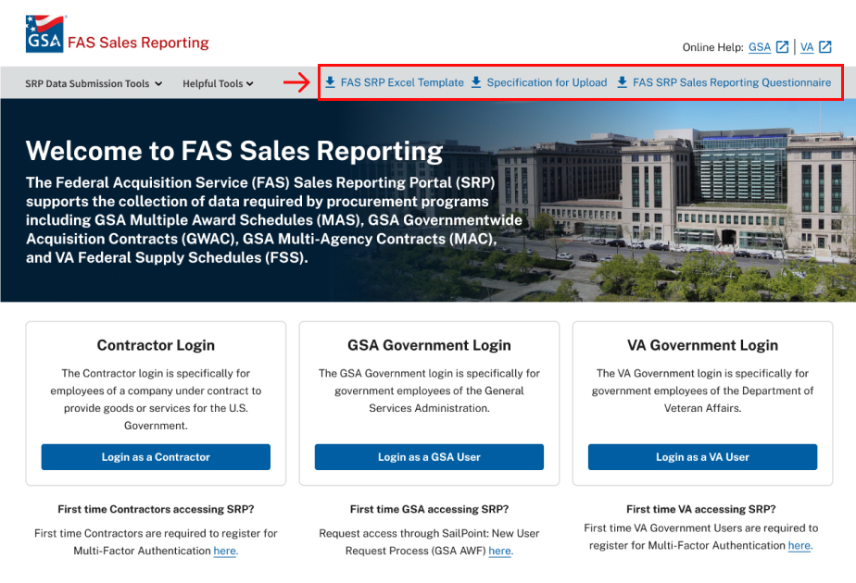This screenshot has width=856, height=583.
Task: Open GSA online help link
Action: 760,47
